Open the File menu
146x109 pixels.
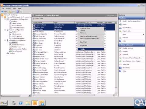3,8
